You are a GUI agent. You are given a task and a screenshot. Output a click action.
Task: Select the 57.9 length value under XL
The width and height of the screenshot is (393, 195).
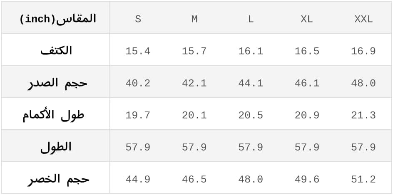[307, 147]
